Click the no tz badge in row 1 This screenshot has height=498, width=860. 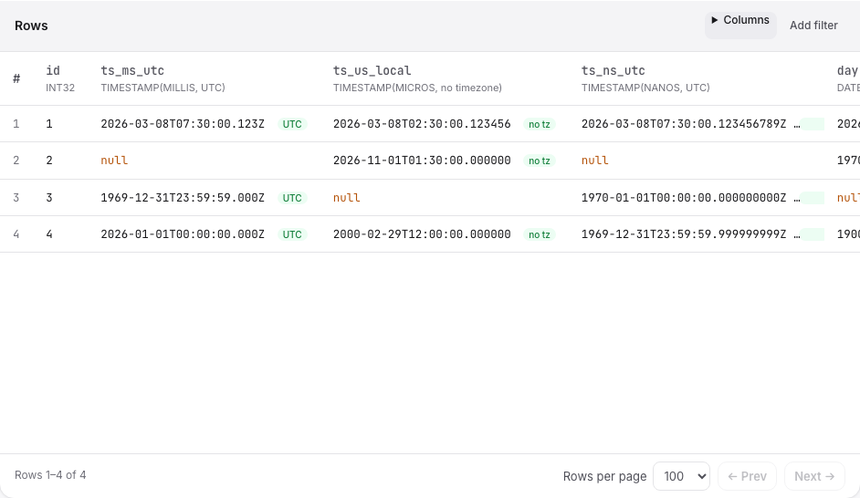540,124
